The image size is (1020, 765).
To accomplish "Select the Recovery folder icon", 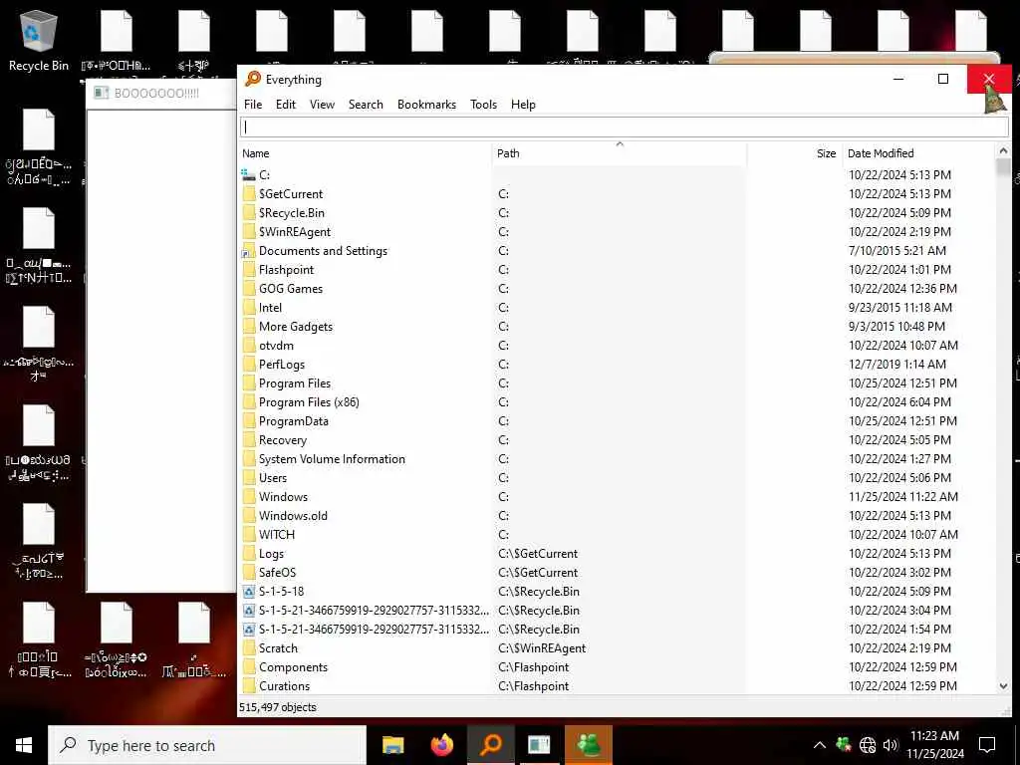I will pyautogui.click(x=248, y=439).
